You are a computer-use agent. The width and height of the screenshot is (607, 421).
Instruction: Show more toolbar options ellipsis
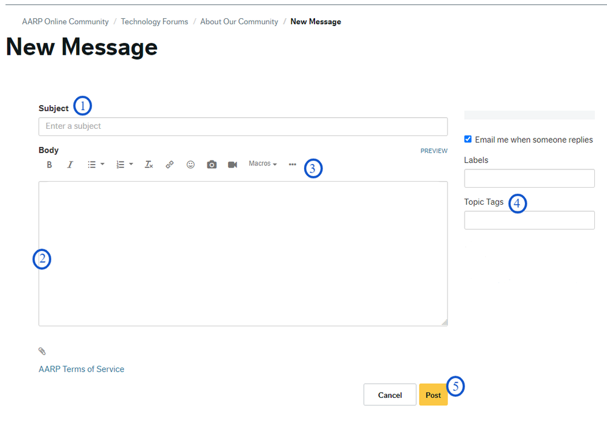point(293,165)
